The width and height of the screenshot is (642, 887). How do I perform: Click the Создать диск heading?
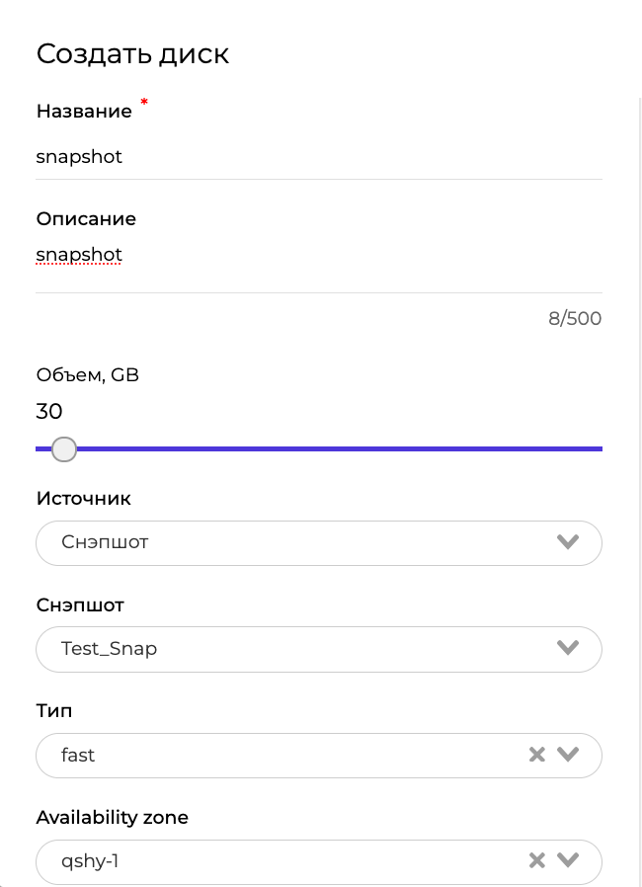[132, 53]
